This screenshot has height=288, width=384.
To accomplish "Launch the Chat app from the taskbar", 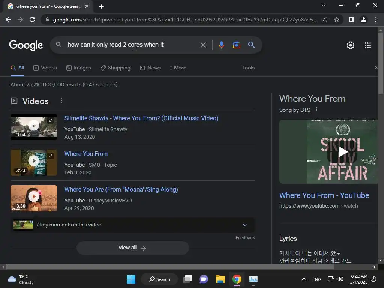I will 204,279.
